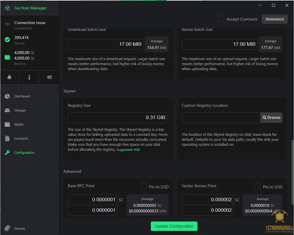This screenshot has height=235, width=294.
Task: Click Revise average 177.47 MIB value
Action: coord(271,48)
